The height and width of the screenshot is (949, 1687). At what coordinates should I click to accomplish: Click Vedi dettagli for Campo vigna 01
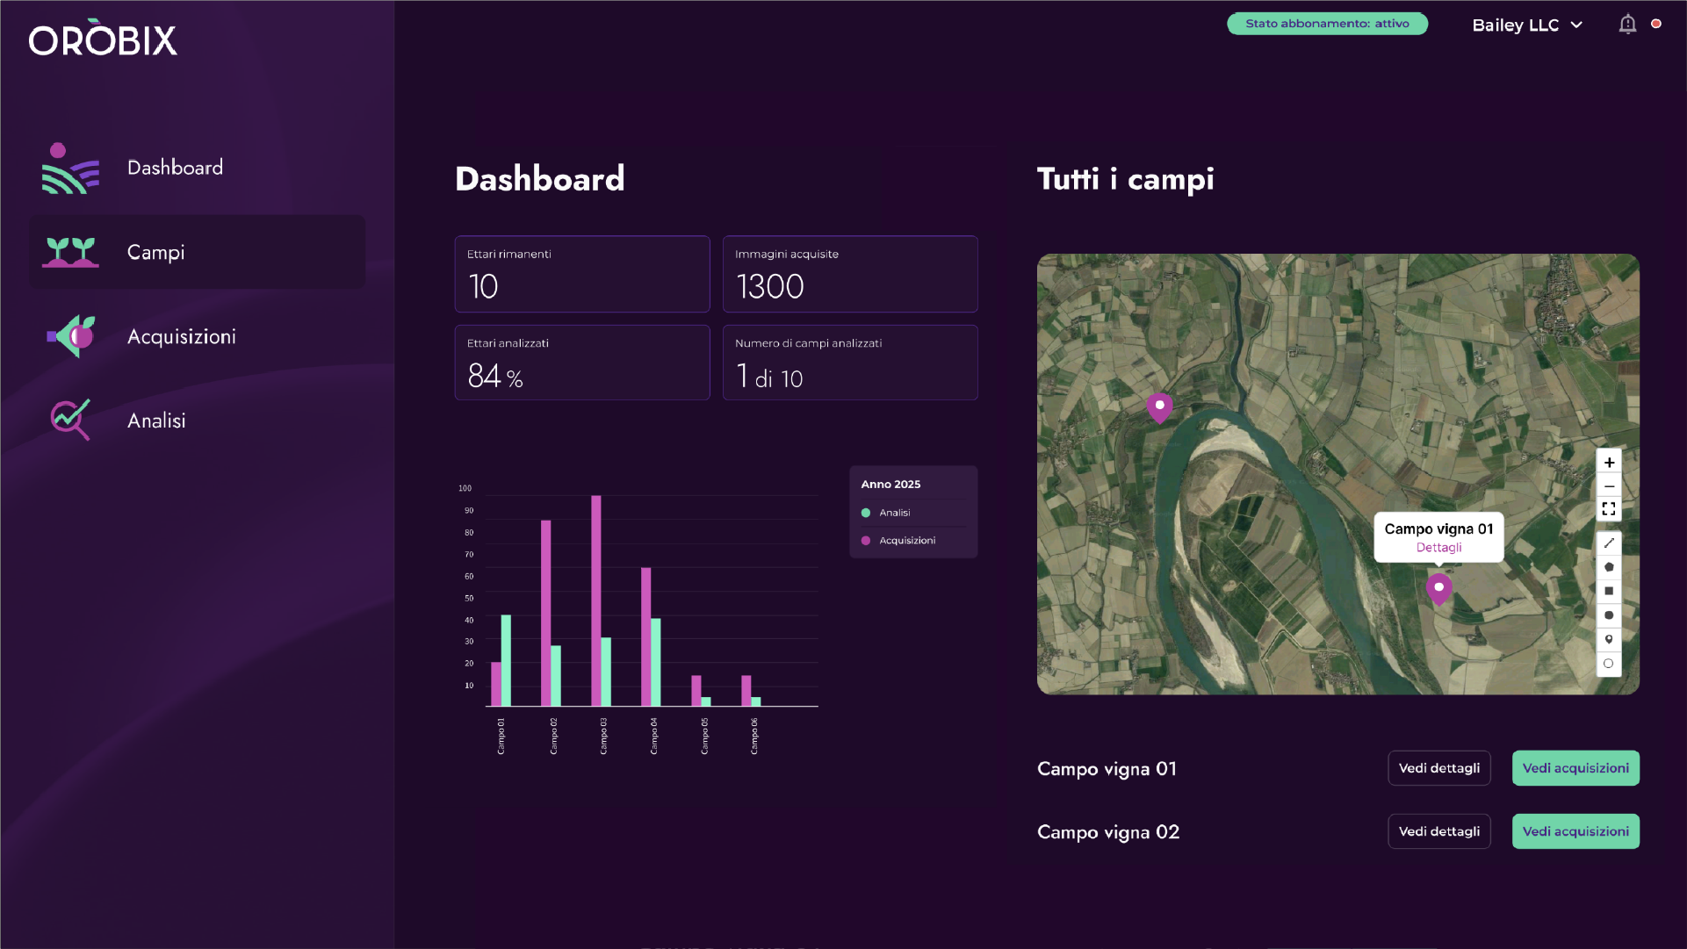(1438, 768)
